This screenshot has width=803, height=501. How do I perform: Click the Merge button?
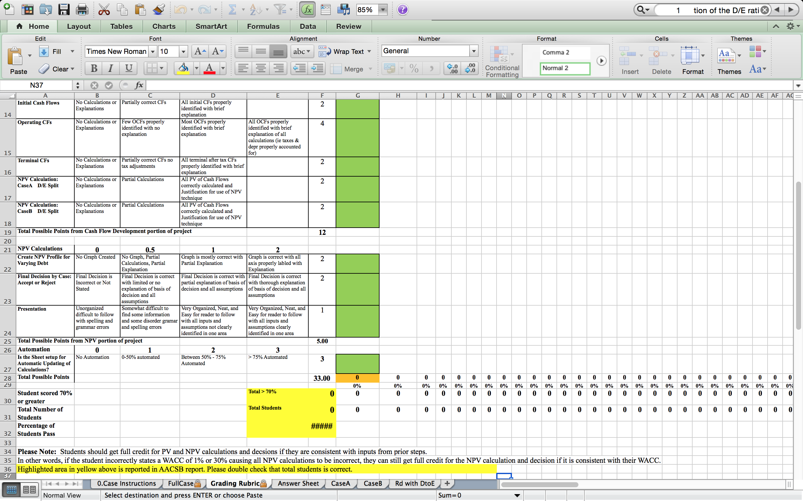(x=352, y=69)
